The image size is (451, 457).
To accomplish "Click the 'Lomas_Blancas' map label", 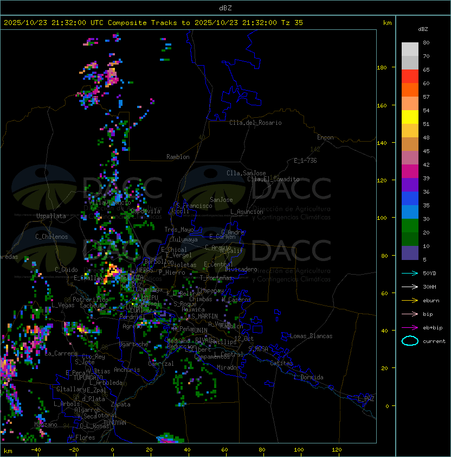I will (x=311, y=336).
